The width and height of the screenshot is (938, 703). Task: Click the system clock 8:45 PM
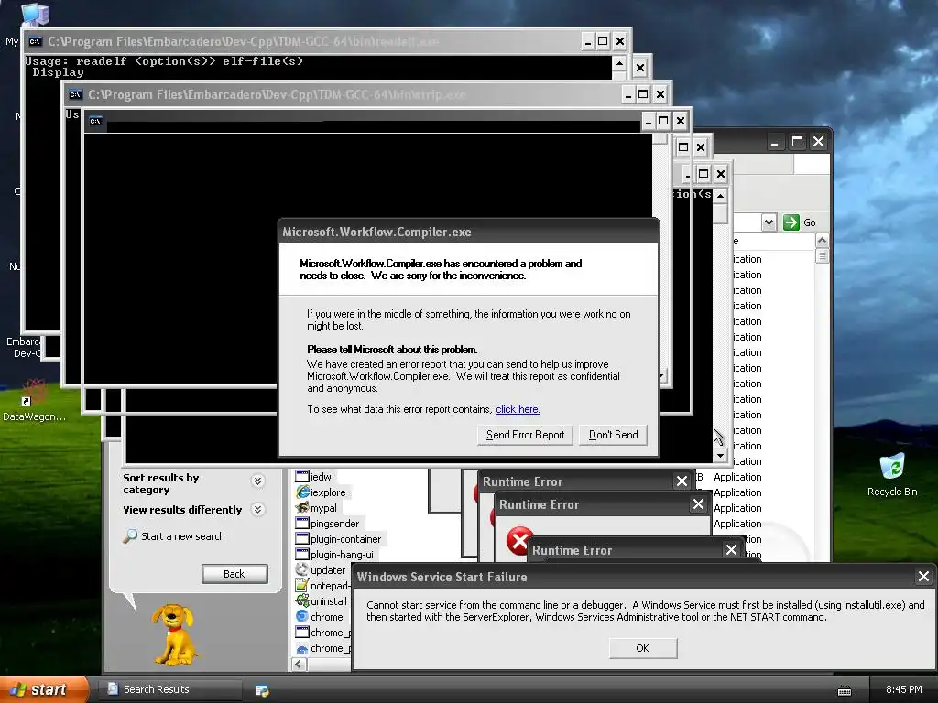pyautogui.click(x=903, y=689)
